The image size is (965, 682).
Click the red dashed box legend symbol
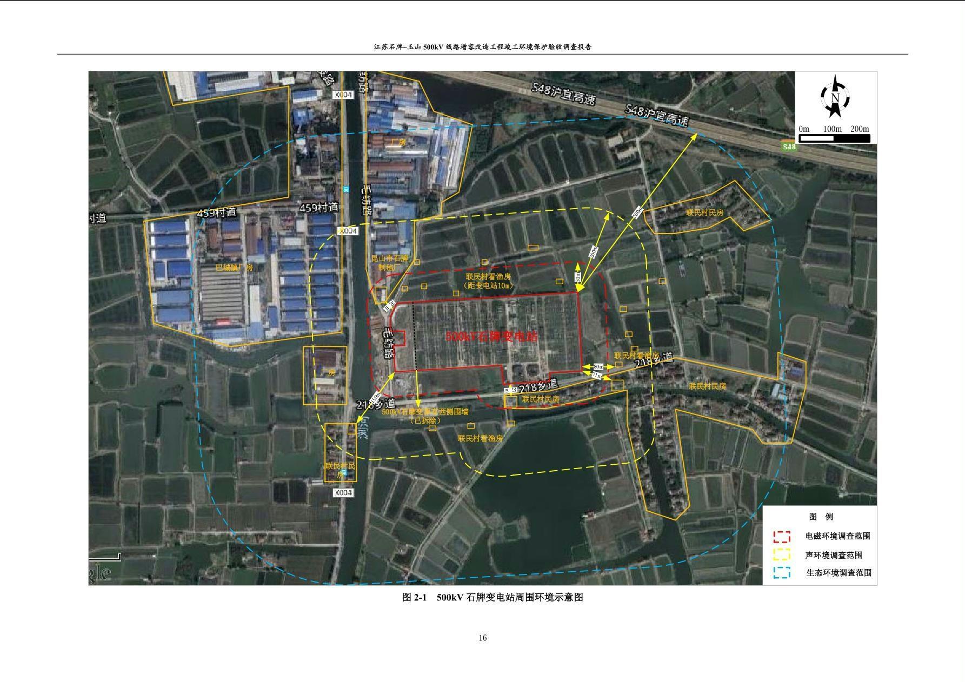point(781,537)
